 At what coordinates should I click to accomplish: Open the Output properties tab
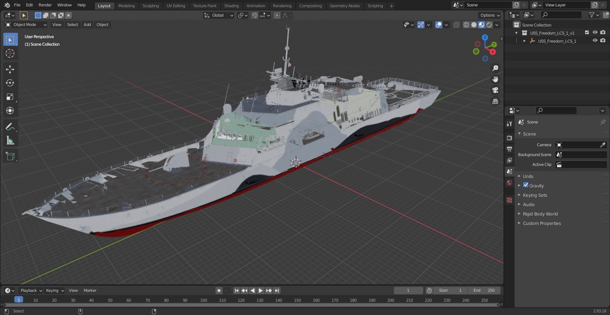[510, 149]
